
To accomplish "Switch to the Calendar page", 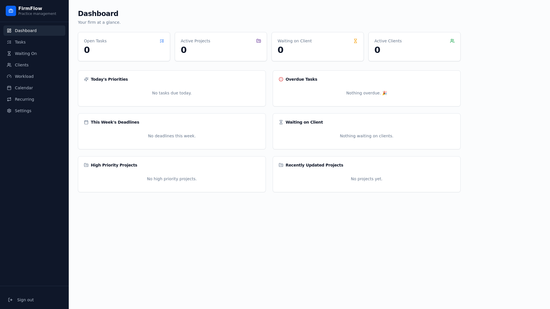I will [x=34, y=88].
